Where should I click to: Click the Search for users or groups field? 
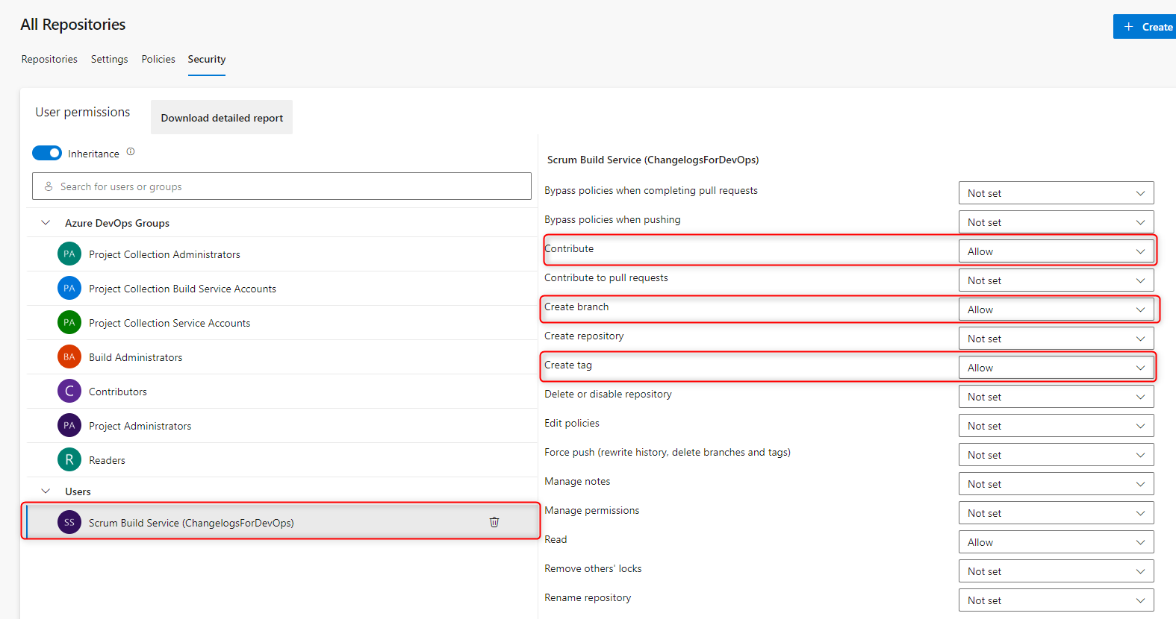(x=281, y=186)
